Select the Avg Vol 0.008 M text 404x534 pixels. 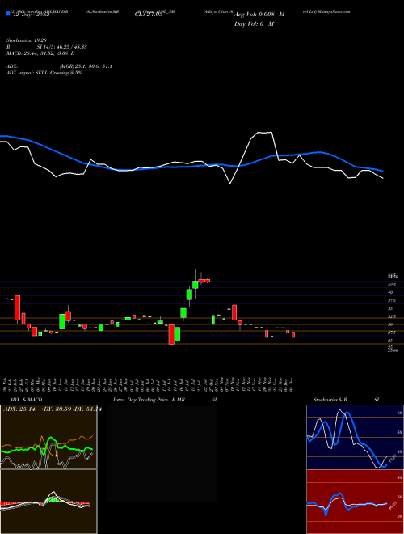coord(259,15)
